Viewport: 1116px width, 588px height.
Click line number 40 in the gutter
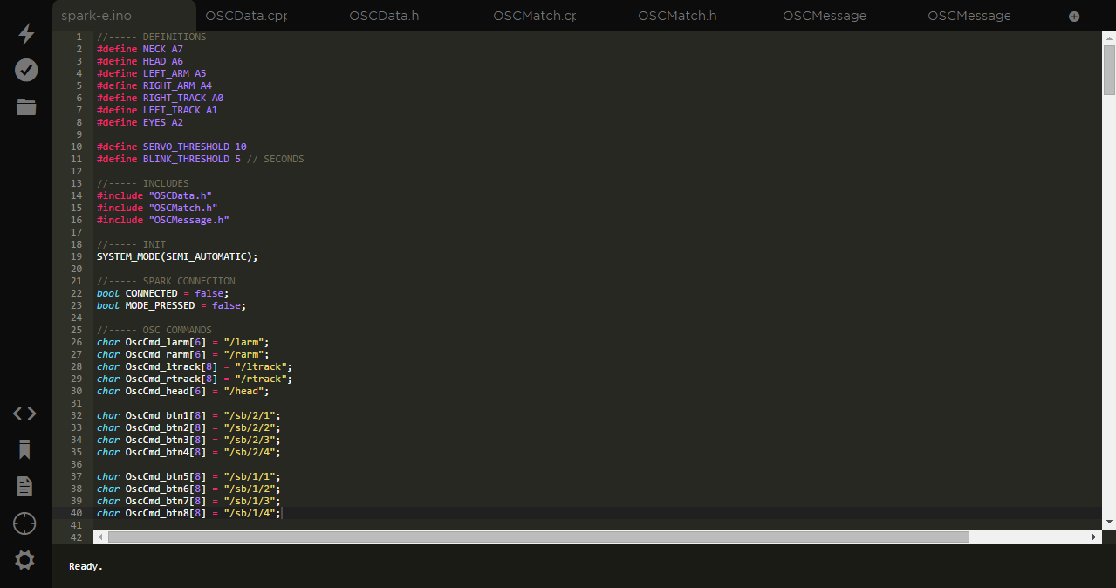coord(76,513)
